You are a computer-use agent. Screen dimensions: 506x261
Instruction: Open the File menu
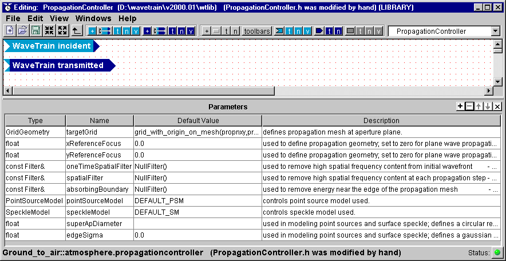[13, 18]
